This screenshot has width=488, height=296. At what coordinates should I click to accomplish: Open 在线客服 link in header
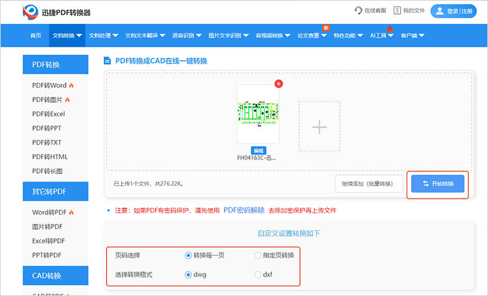tap(370, 10)
